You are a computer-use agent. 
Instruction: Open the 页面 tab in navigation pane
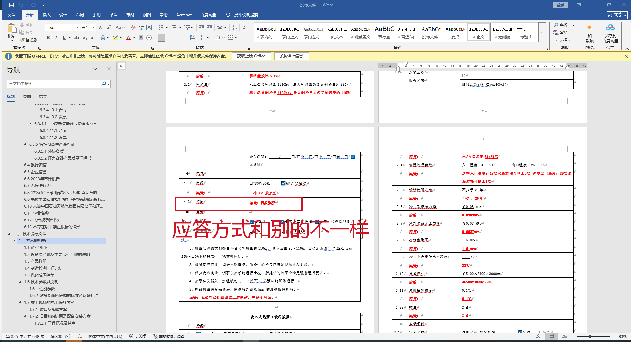[27, 97]
